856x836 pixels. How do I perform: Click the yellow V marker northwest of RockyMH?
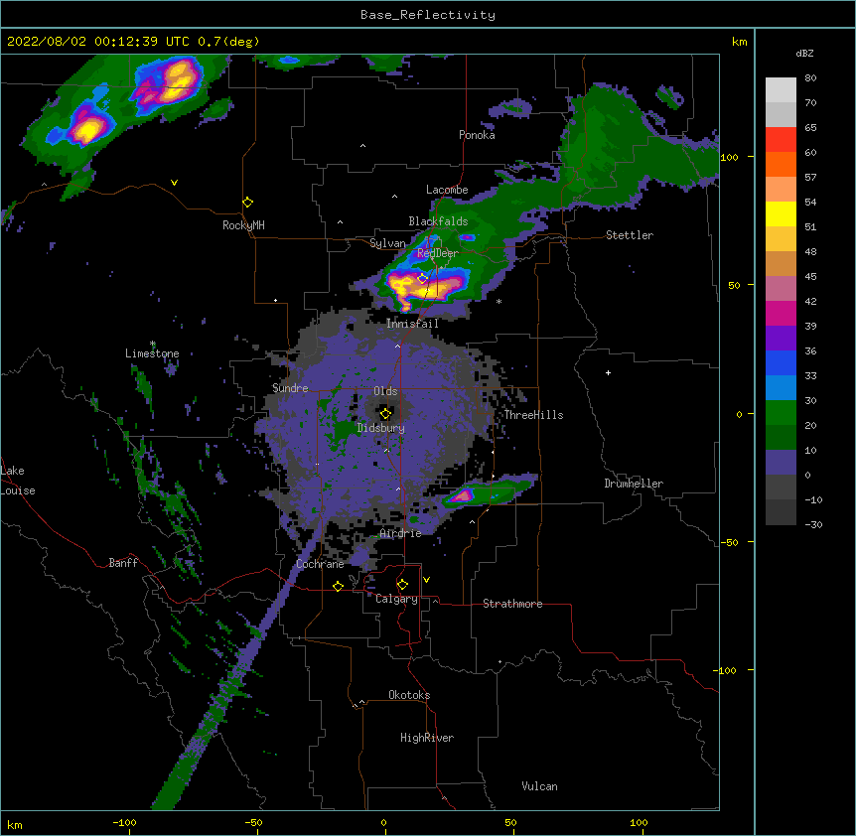[174, 183]
